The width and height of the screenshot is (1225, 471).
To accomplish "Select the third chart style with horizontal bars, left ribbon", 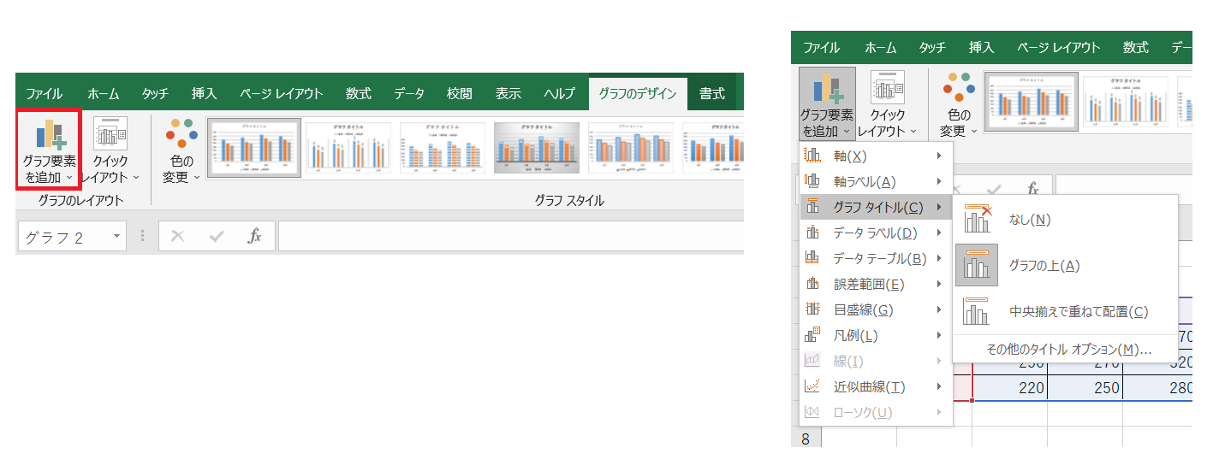I will tap(443, 148).
